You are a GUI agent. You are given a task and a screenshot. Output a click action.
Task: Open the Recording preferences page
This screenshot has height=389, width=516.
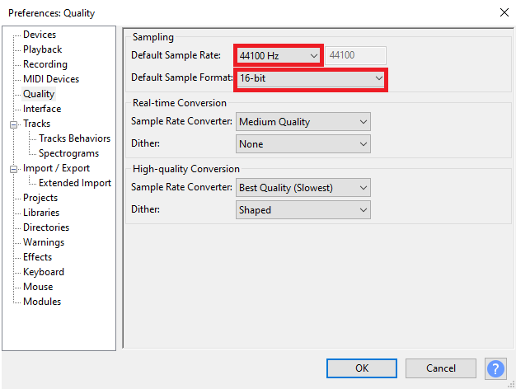[45, 64]
